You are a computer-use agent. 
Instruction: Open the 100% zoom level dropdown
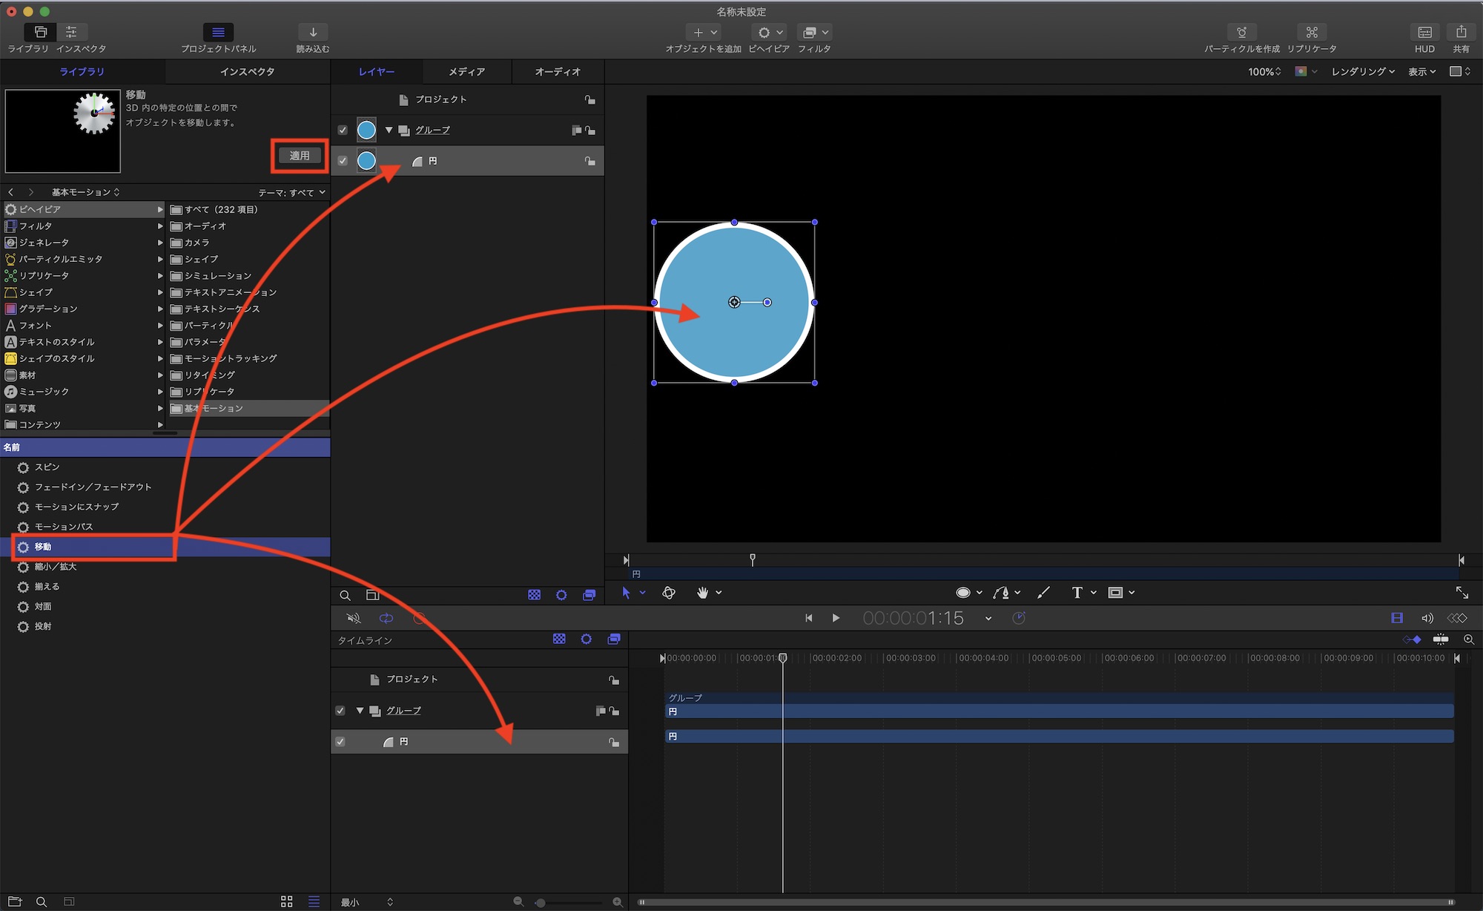[1264, 71]
